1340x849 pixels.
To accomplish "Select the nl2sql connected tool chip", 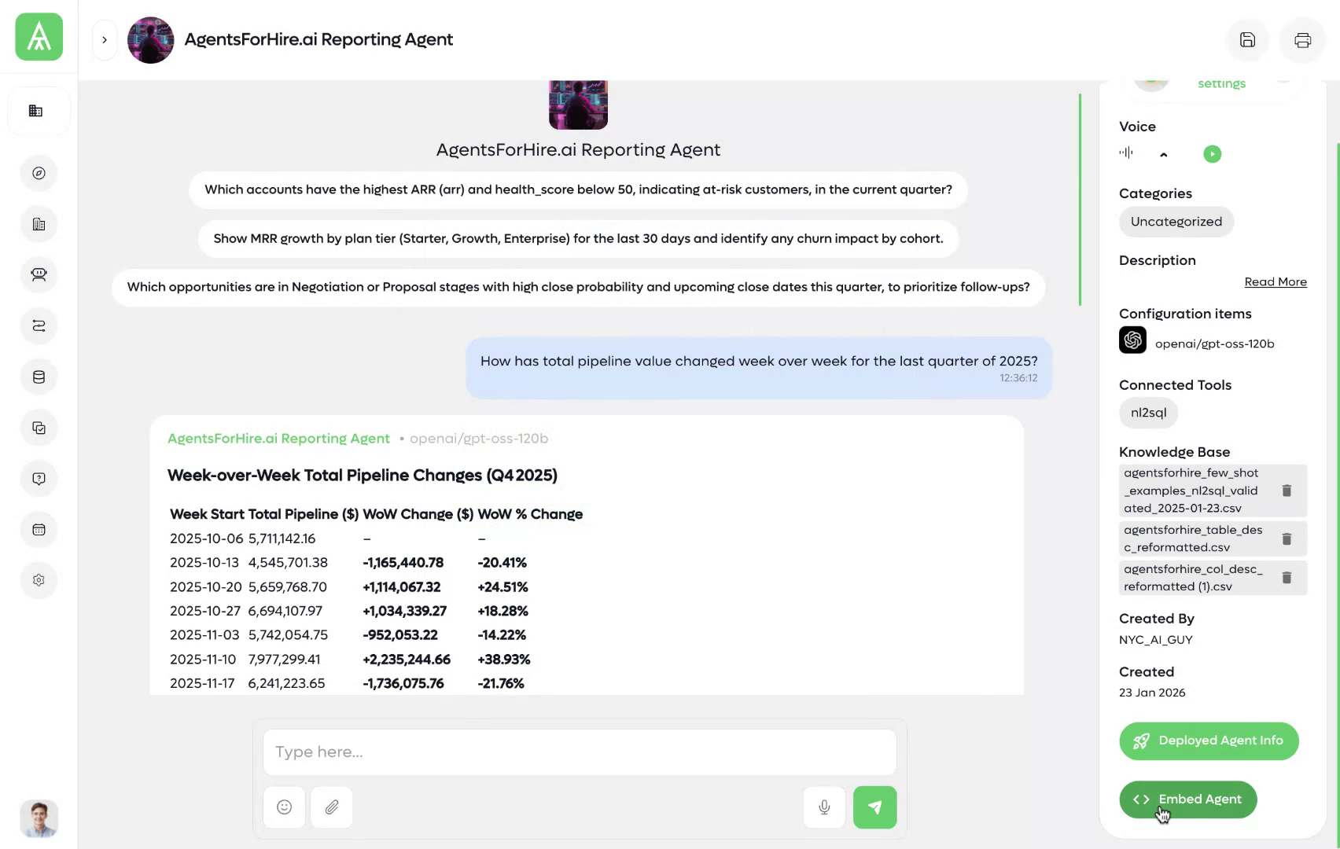I will point(1148,413).
